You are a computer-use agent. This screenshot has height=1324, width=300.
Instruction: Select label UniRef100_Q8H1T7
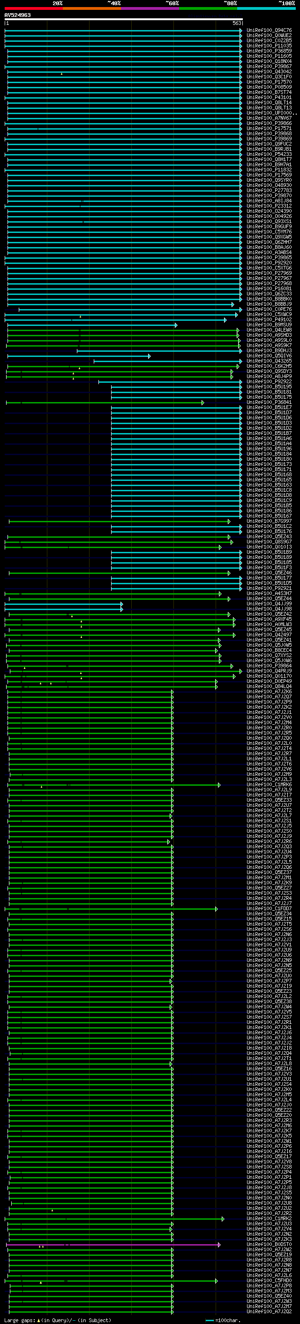269,159
